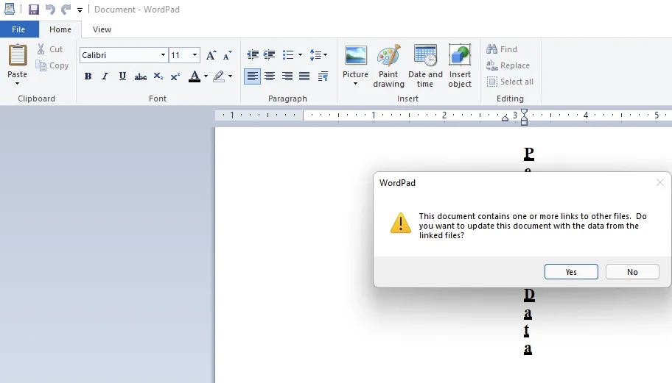Click Save in quick access toolbar
The image size is (672, 383).
(x=34, y=10)
